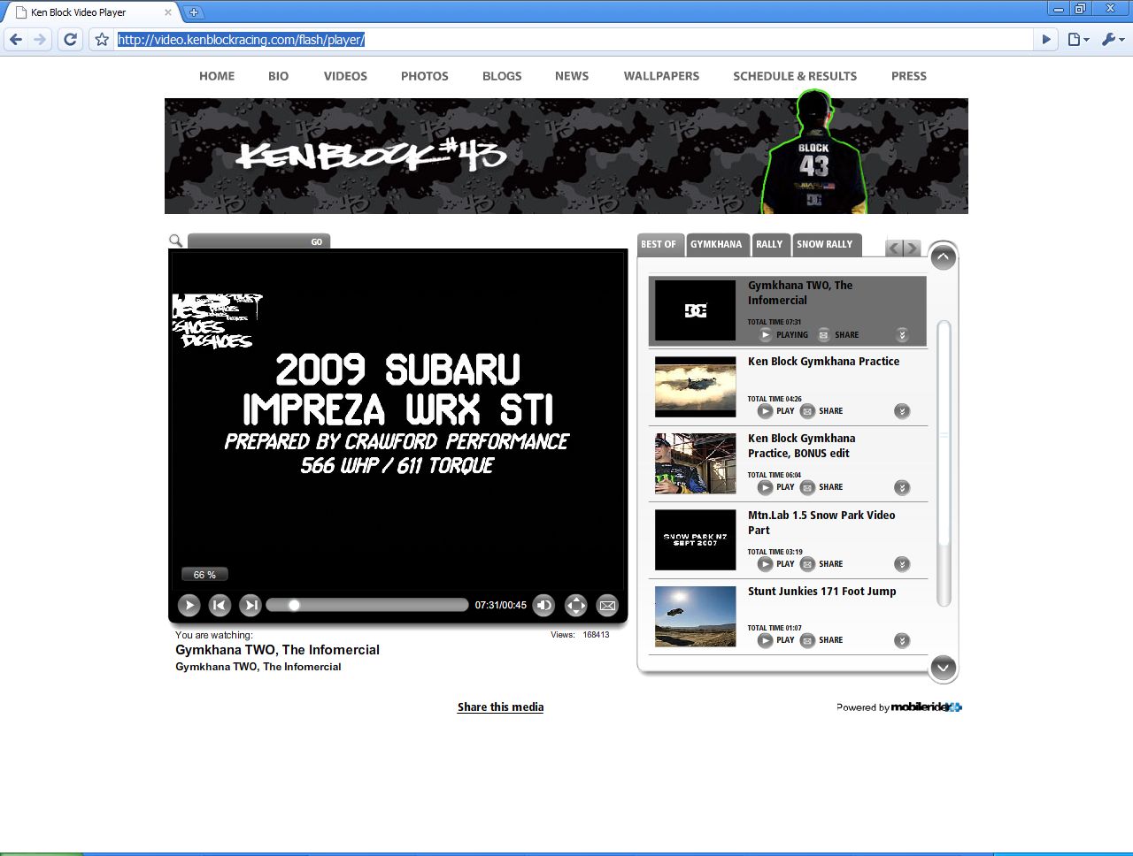Image resolution: width=1133 pixels, height=856 pixels.
Task: Open the BIO page
Action: (x=278, y=76)
